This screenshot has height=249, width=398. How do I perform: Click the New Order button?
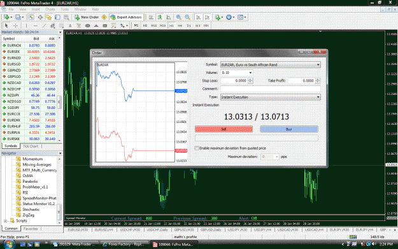87,17
